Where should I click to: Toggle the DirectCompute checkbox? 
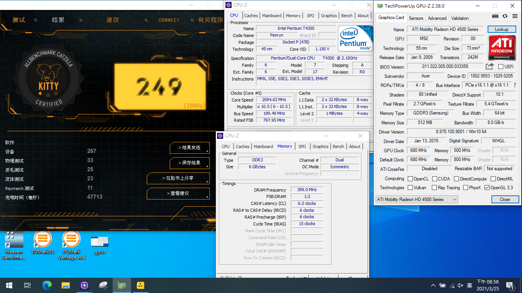456,179
